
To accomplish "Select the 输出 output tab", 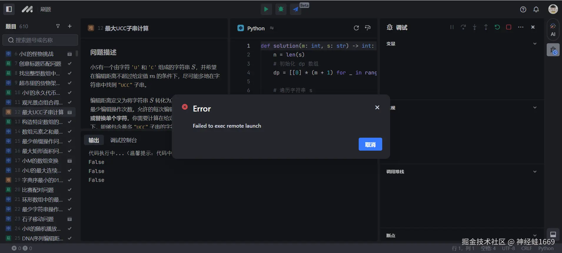I will (94, 140).
